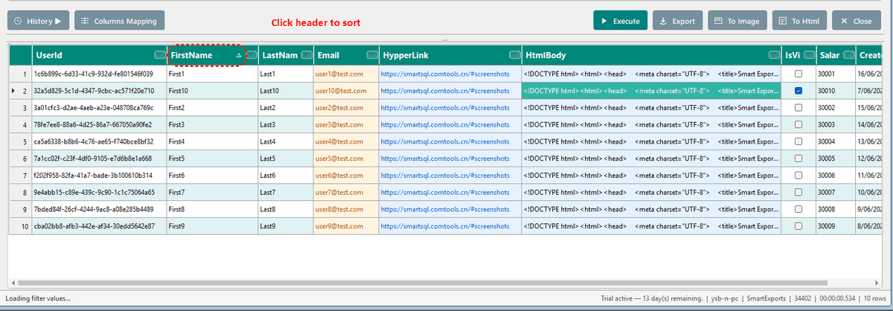Select UserId cell starting cba02bb8
This screenshot has height=311, width=893.
[98, 225]
